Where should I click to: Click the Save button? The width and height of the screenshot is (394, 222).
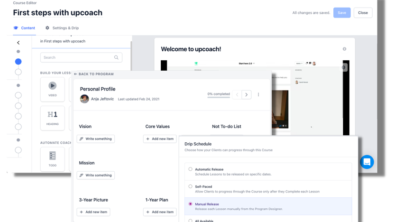click(342, 13)
